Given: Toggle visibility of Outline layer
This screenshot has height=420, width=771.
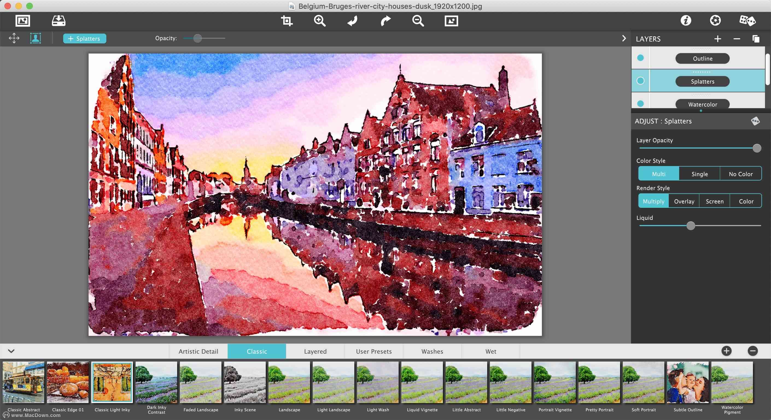Looking at the screenshot, I should tap(641, 58).
